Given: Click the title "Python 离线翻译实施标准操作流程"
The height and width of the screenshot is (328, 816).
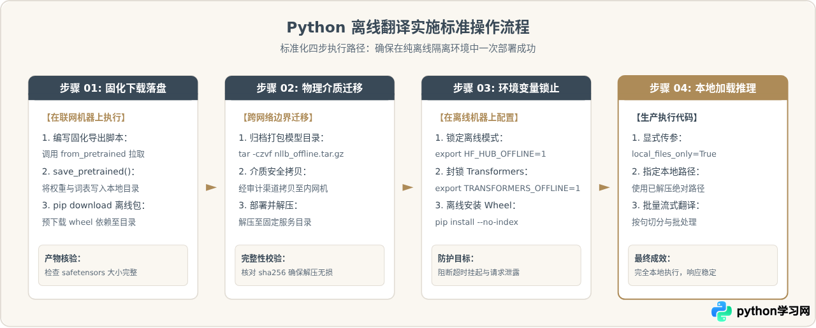Looking at the screenshot, I should pos(408,28).
